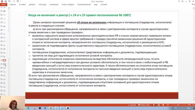Expand the Customize Quick Access Toolbar arrow
This screenshot has width=195, height=110.
(20, 2)
